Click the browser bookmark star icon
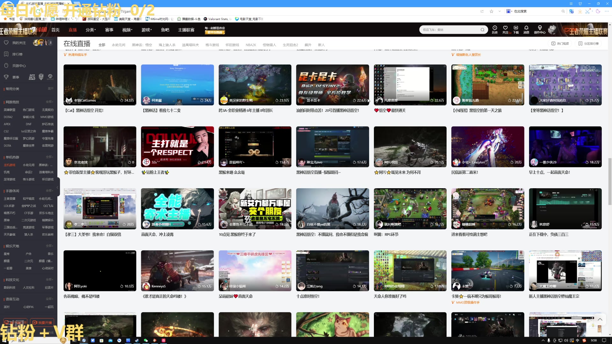Screen dimensions: 612x344 [x=492, y=11]
